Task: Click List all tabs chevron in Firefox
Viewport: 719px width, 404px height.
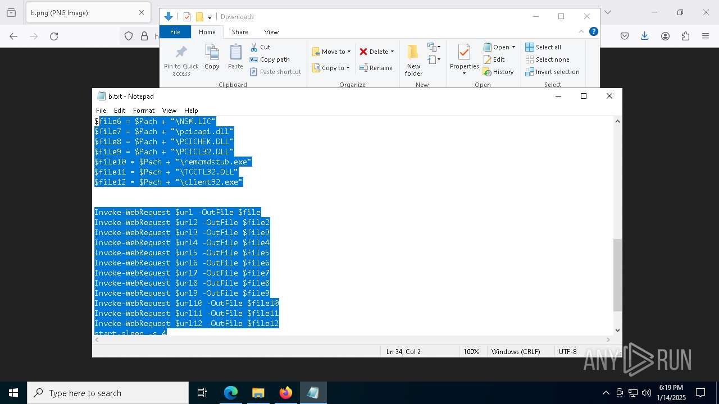Action: [x=607, y=12]
